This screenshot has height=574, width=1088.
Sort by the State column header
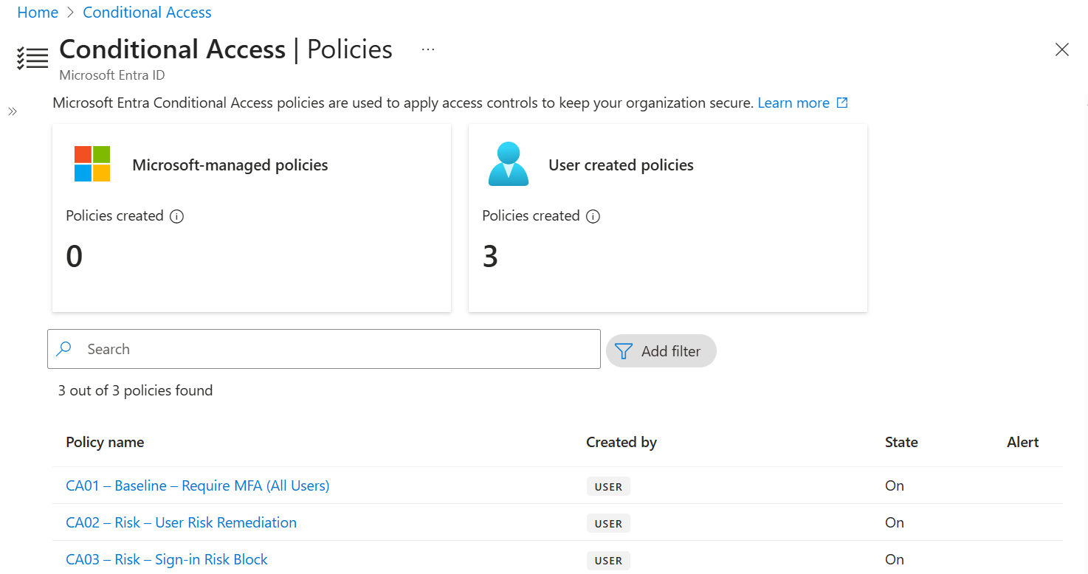point(901,443)
